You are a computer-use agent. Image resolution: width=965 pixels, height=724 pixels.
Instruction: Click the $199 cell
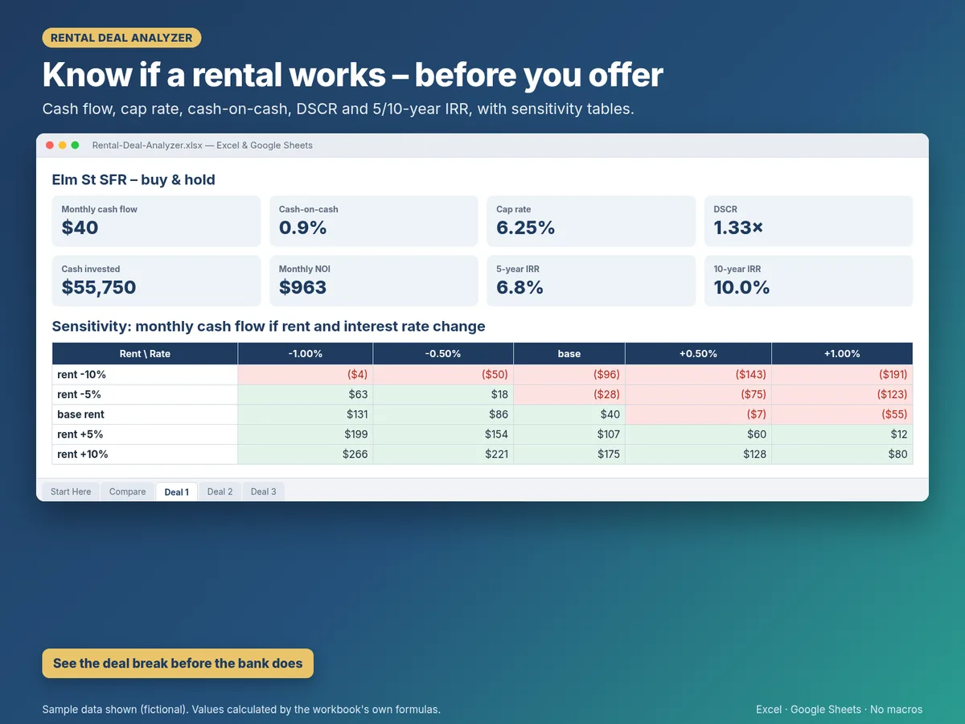(306, 434)
